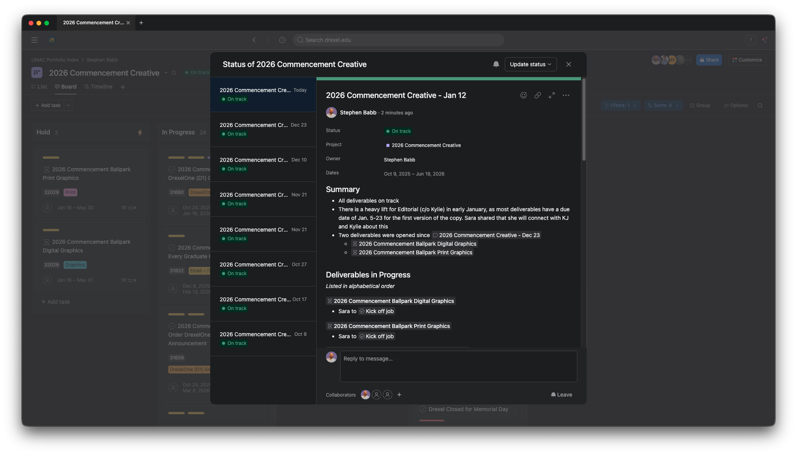797x455 pixels.
Task: Toggle the Kick off job checkmark under Print Graphics
Action: click(x=362, y=336)
